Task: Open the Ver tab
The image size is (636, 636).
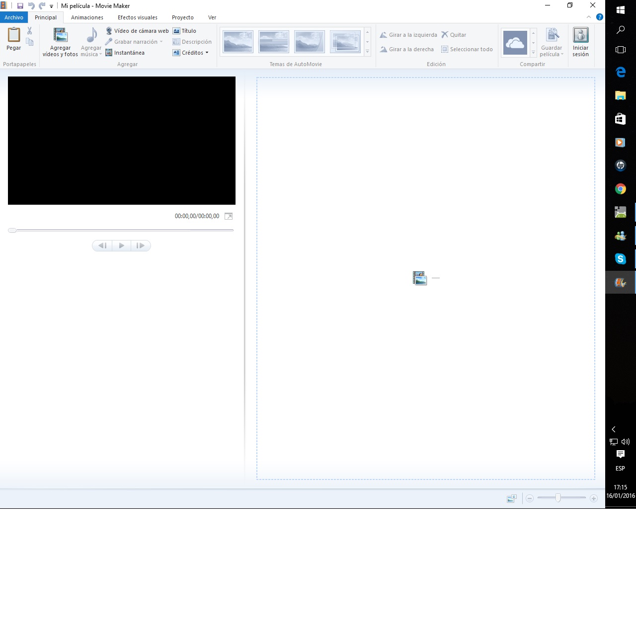Action: tap(212, 17)
